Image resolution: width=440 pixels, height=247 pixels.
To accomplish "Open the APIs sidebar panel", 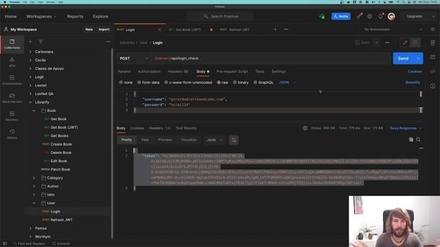I will click(12, 62).
